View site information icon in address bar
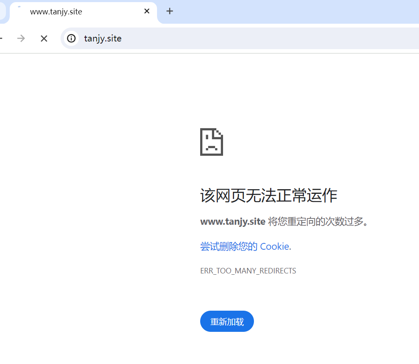419x364 pixels. pyautogui.click(x=72, y=39)
